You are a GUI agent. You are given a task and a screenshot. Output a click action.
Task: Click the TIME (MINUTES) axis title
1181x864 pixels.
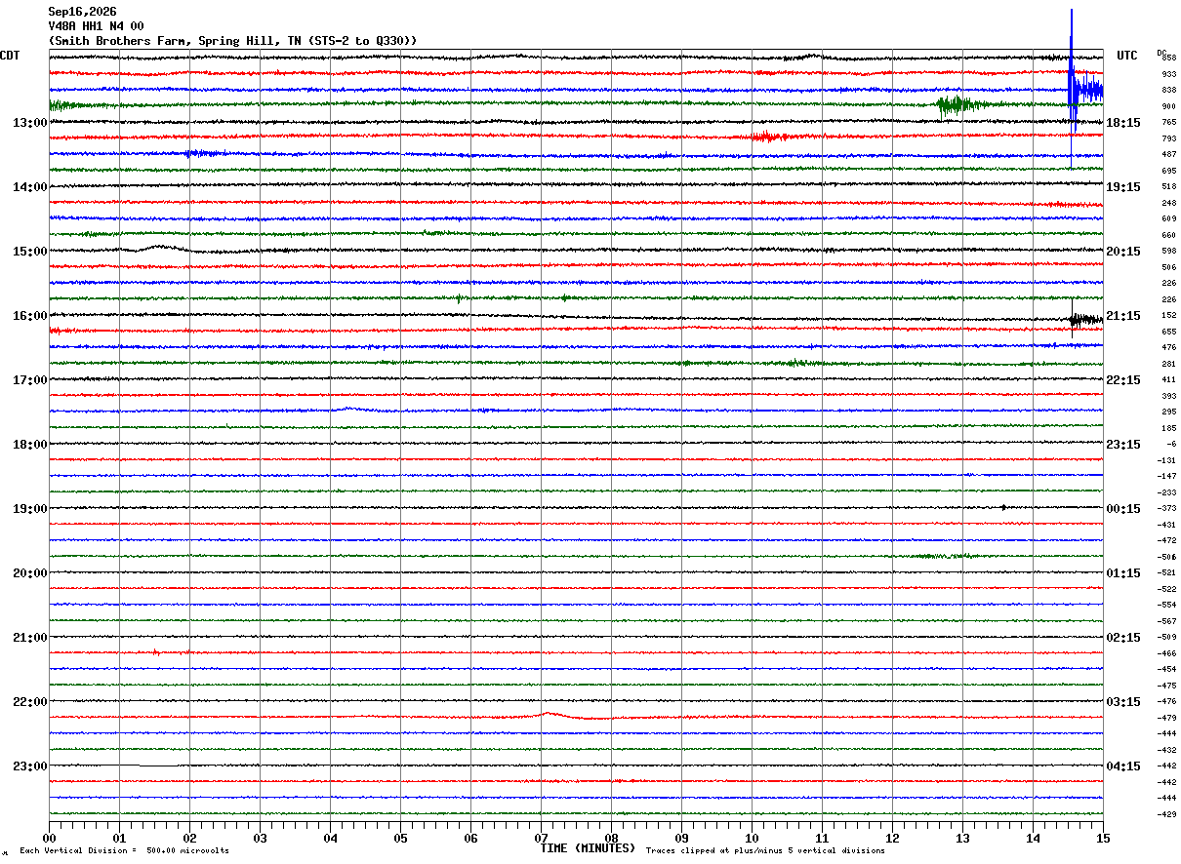tap(588, 848)
